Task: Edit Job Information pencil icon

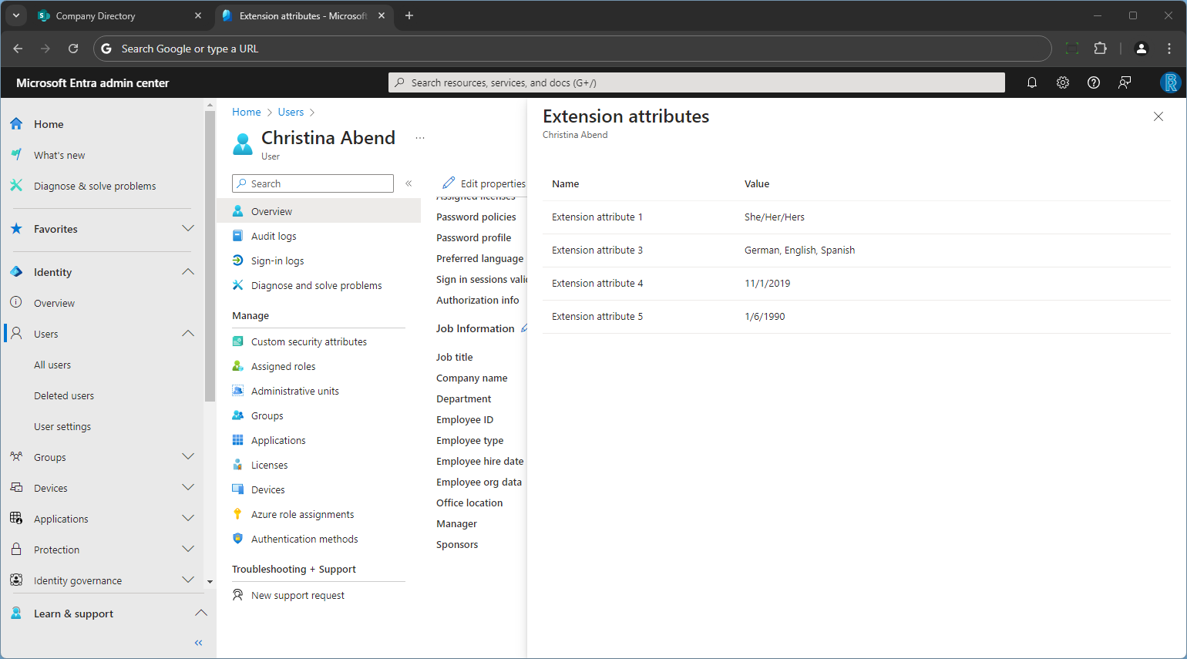Action: [524, 328]
